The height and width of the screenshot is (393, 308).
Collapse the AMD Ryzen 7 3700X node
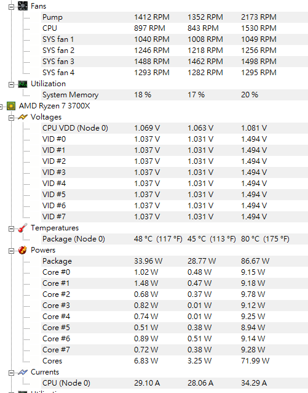(1, 107)
